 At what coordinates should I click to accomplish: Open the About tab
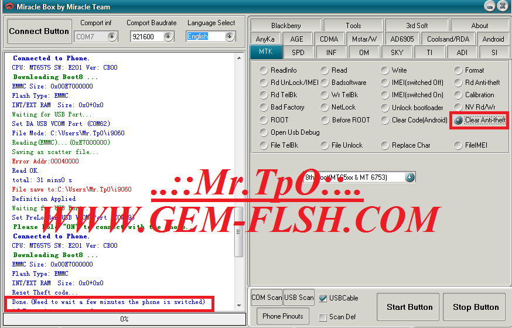[479, 25]
